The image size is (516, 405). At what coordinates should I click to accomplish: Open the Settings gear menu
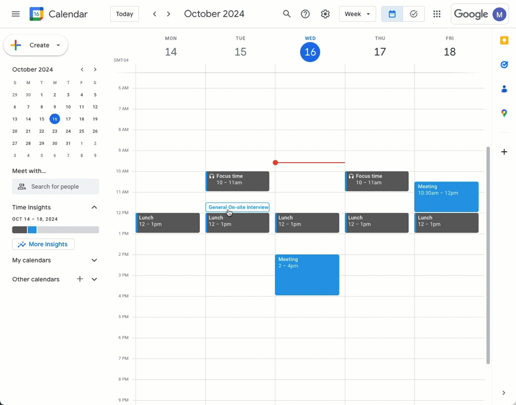325,14
